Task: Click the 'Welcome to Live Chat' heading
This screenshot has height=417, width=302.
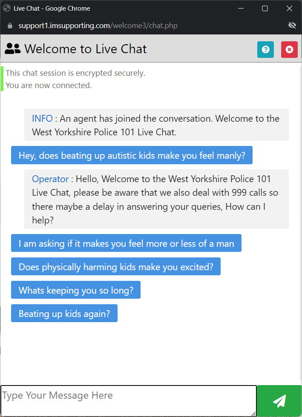Action: [85, 49]
